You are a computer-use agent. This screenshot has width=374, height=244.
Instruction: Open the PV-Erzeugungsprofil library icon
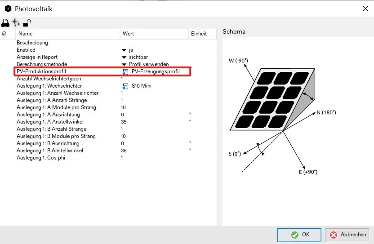pos(125,72)
